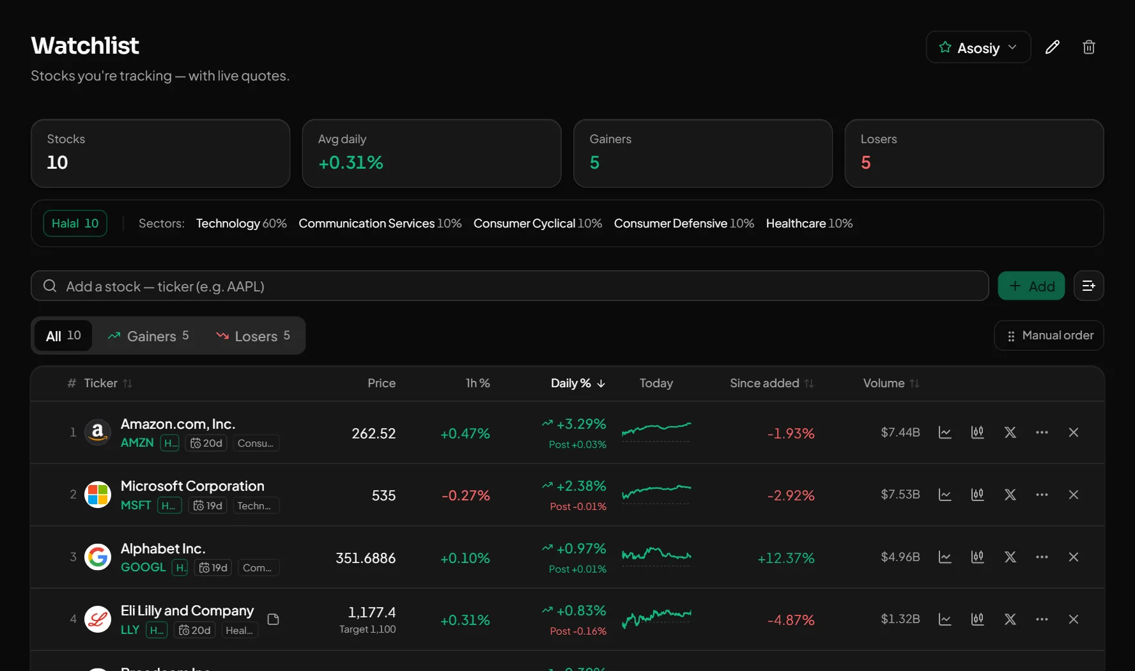
Task: Open more options for Eli Lilly row
Action: pyautogui.click(x=1042, y=619)
